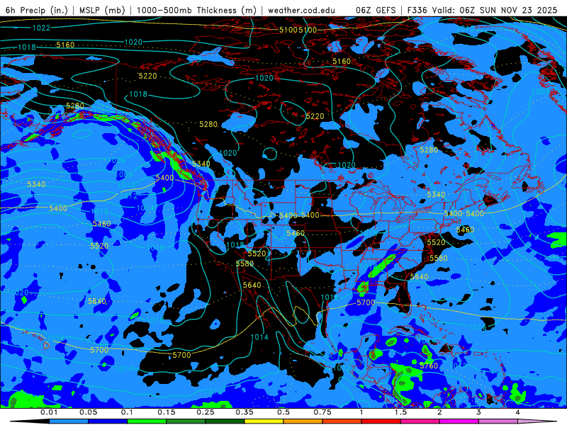Click the 1006 isobar label over Pacific
Image resolution: width=567 pixels, height=425 pixels.
pyautogui.click(x=116, y=160)
